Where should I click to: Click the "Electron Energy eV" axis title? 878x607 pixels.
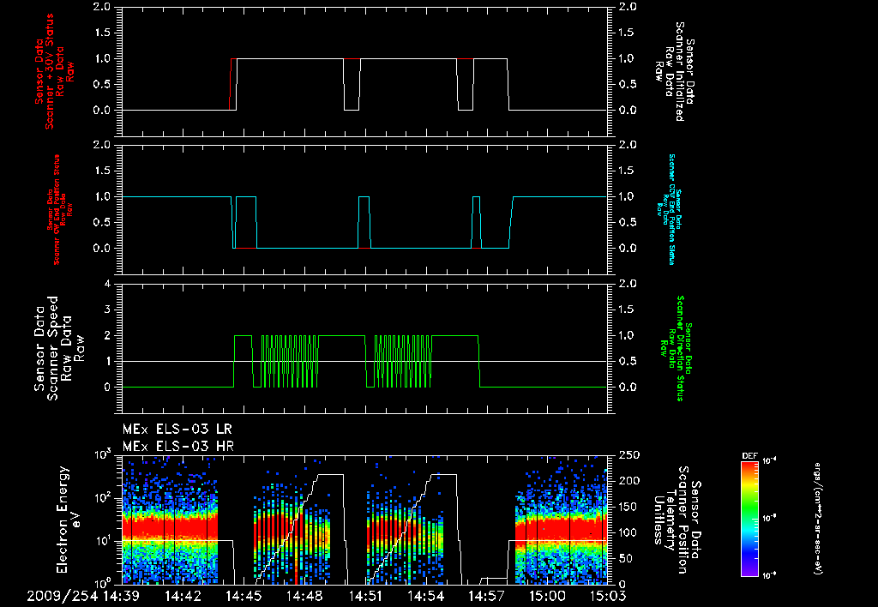tap(69, 519)
